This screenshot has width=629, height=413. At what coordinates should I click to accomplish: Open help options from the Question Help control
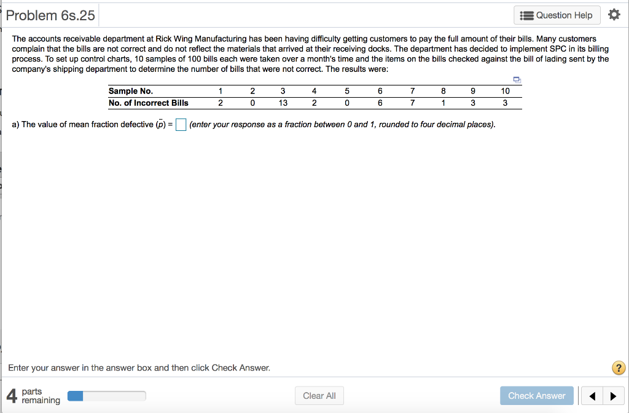click(557, 15)
